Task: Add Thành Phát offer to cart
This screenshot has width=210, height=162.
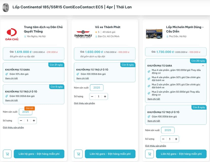Action: (78, 154)
